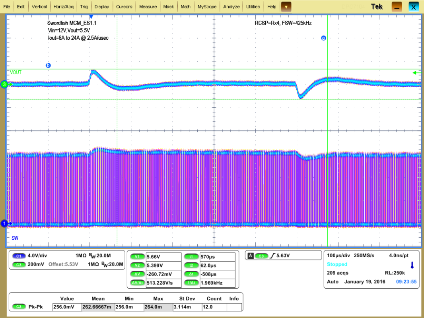Click the cursor marker labeled a in the graticule
Screen dimensions: 424x318
point(323,38)
